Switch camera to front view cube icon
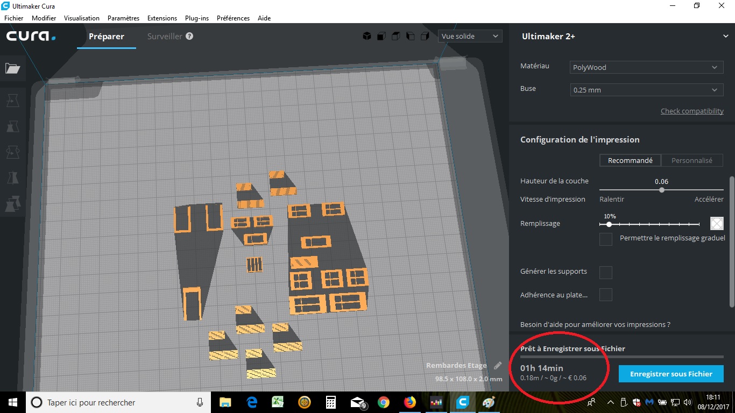This screenshot has height=413, width=735. click(381, 37)
